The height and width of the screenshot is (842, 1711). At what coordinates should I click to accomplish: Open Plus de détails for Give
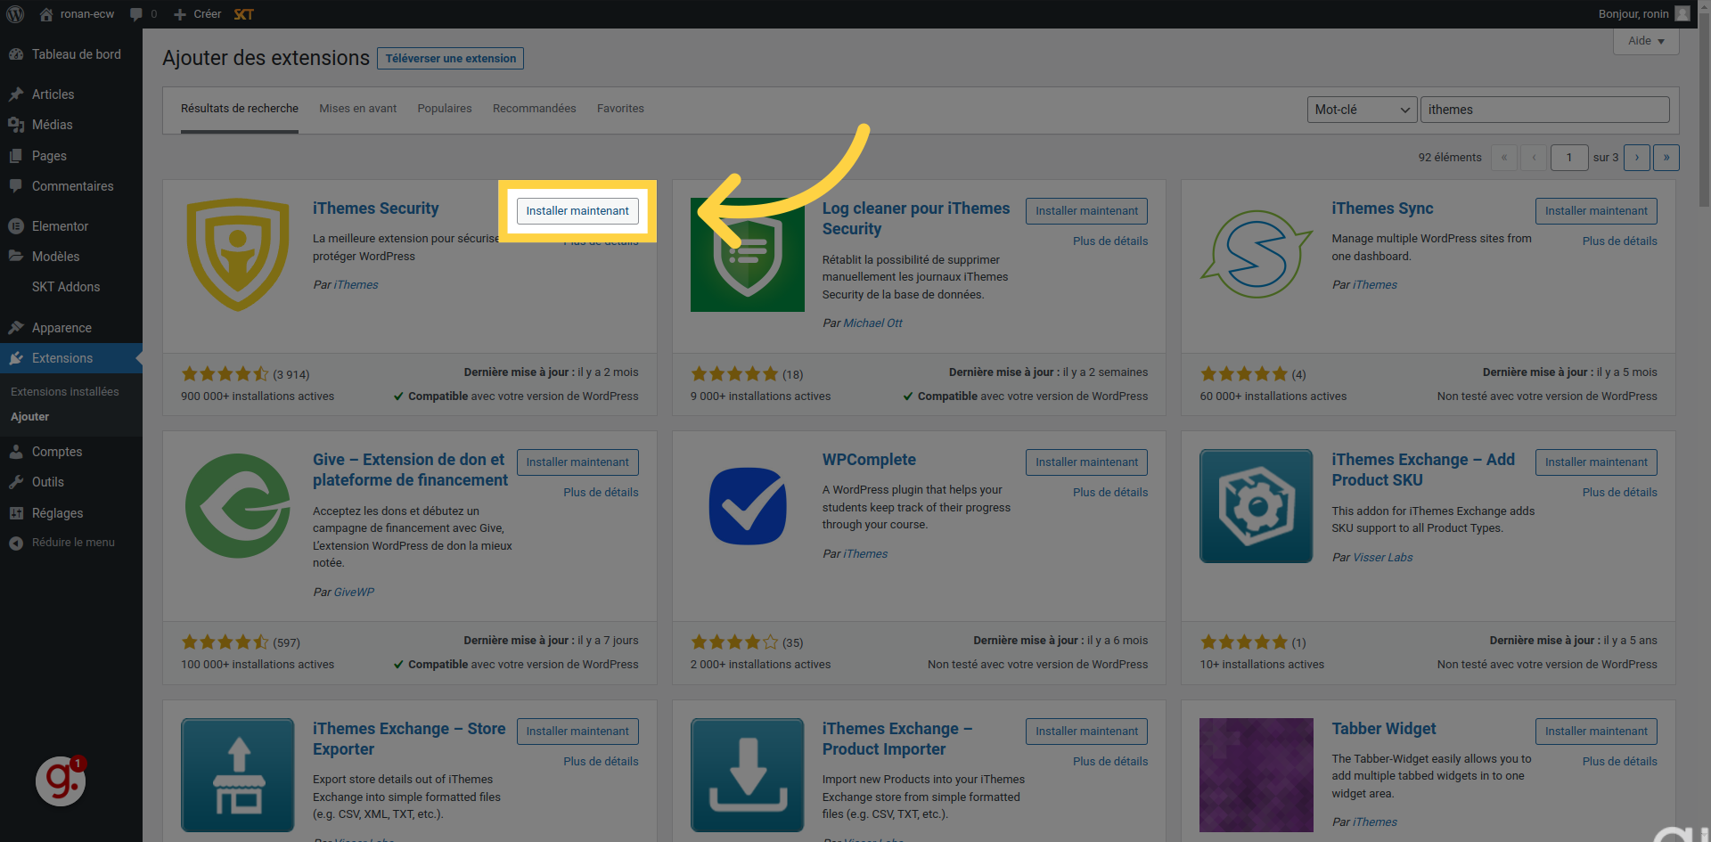[x=601, y=493]
